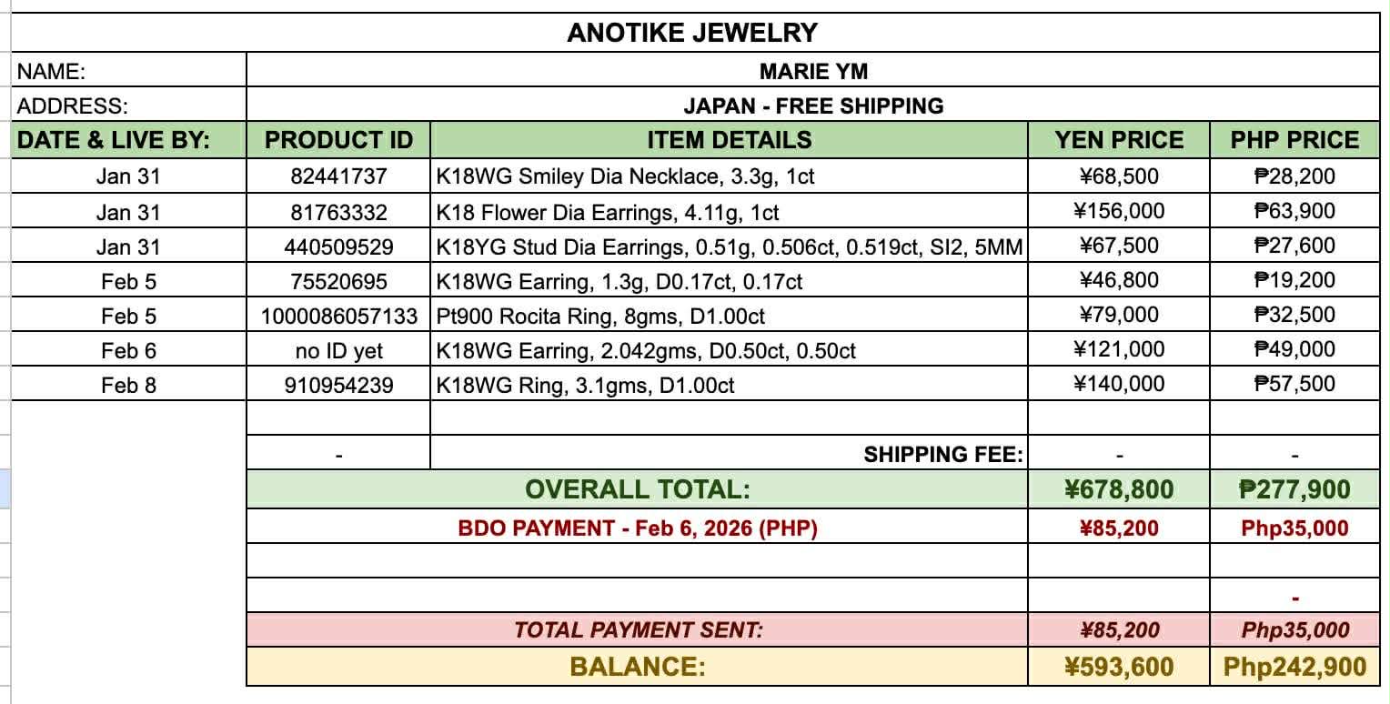Viewport: 1390px width, 704px height.
Task: Select the "no ID yet" cell
Action: click(x=338, y=351)
